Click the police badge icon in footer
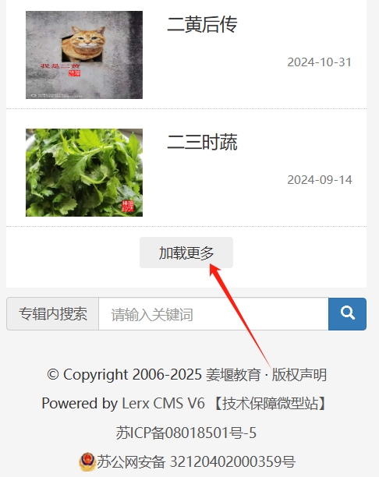Viewport: 379px width, 477px height. tap(87, 461)
